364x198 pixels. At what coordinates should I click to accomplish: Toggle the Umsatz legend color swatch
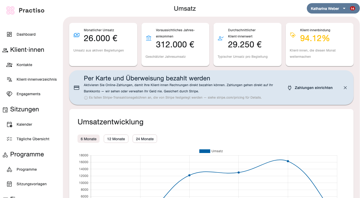pos(204,151)
